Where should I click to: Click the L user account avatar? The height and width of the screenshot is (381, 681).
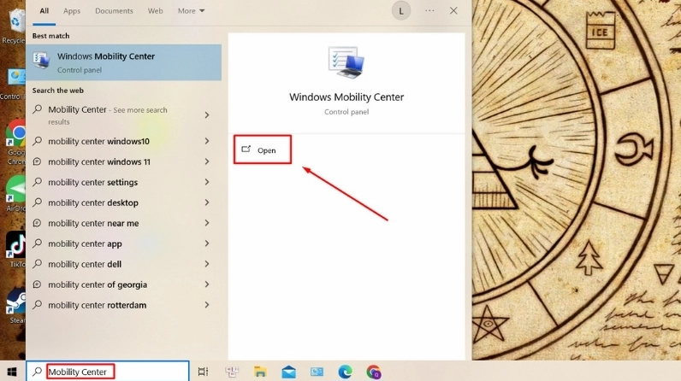coord(401,11)
